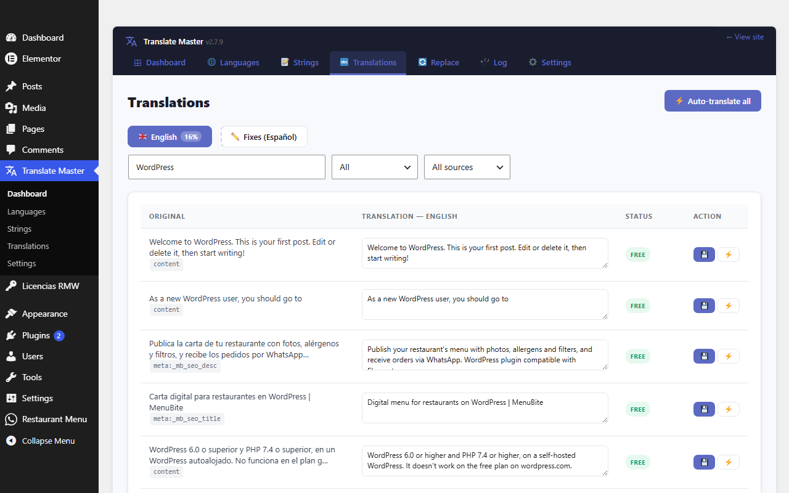
Task: Edit the 'Digital menu for restaurants' translation textarea
Action: [485, 408]
